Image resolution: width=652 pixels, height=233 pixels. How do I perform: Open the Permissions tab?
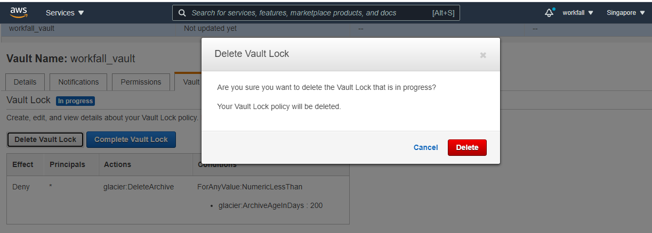coord(141,82)
